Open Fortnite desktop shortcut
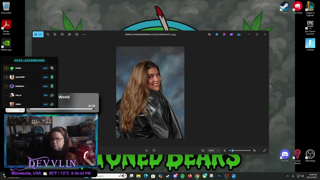The width and height of the screenshot is (320, 180). (x=310, y=45)
